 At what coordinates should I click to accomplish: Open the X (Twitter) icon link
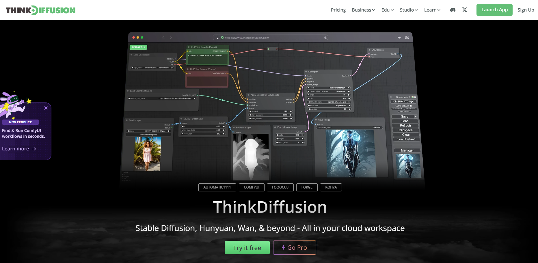pos(465,10)
